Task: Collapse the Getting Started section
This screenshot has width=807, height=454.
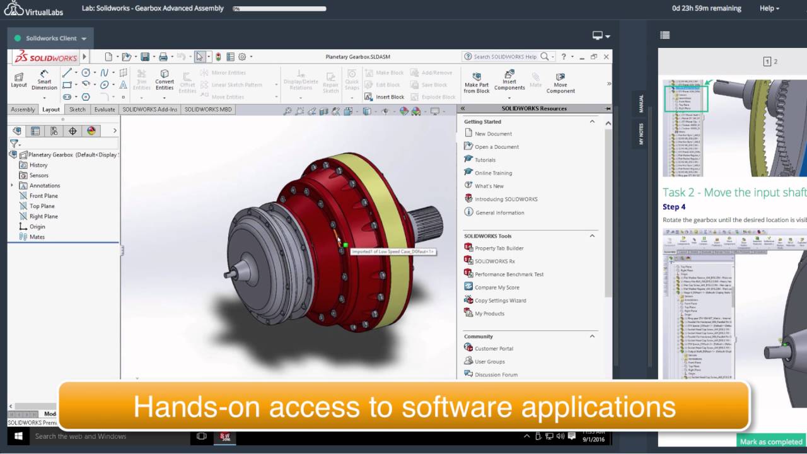Action: tap(592, 122)
